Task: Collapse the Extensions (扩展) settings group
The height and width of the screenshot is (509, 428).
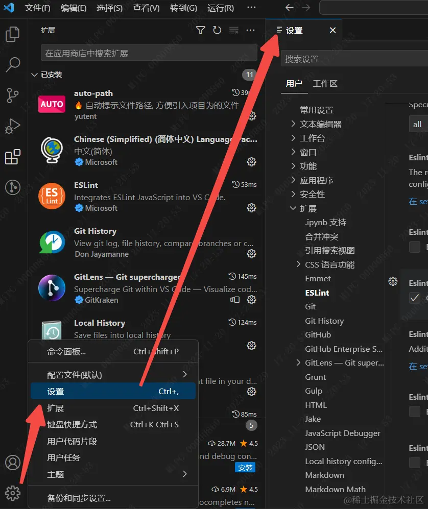Action: 293,208
